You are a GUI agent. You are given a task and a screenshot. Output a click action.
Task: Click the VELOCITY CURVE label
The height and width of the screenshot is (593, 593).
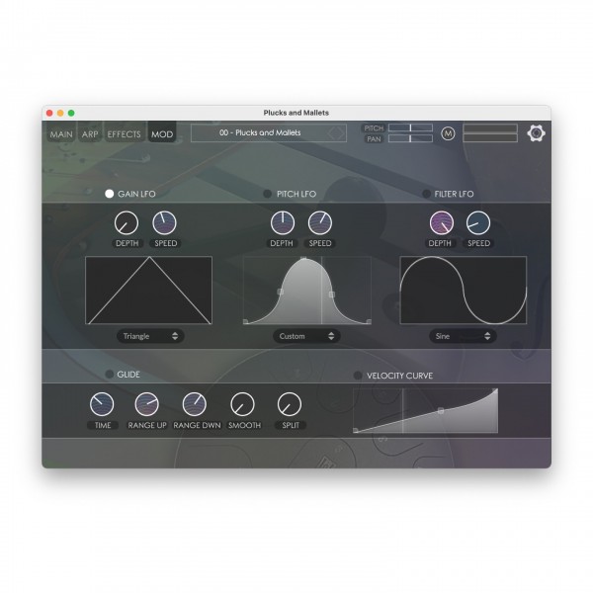(x=399, y=376)
